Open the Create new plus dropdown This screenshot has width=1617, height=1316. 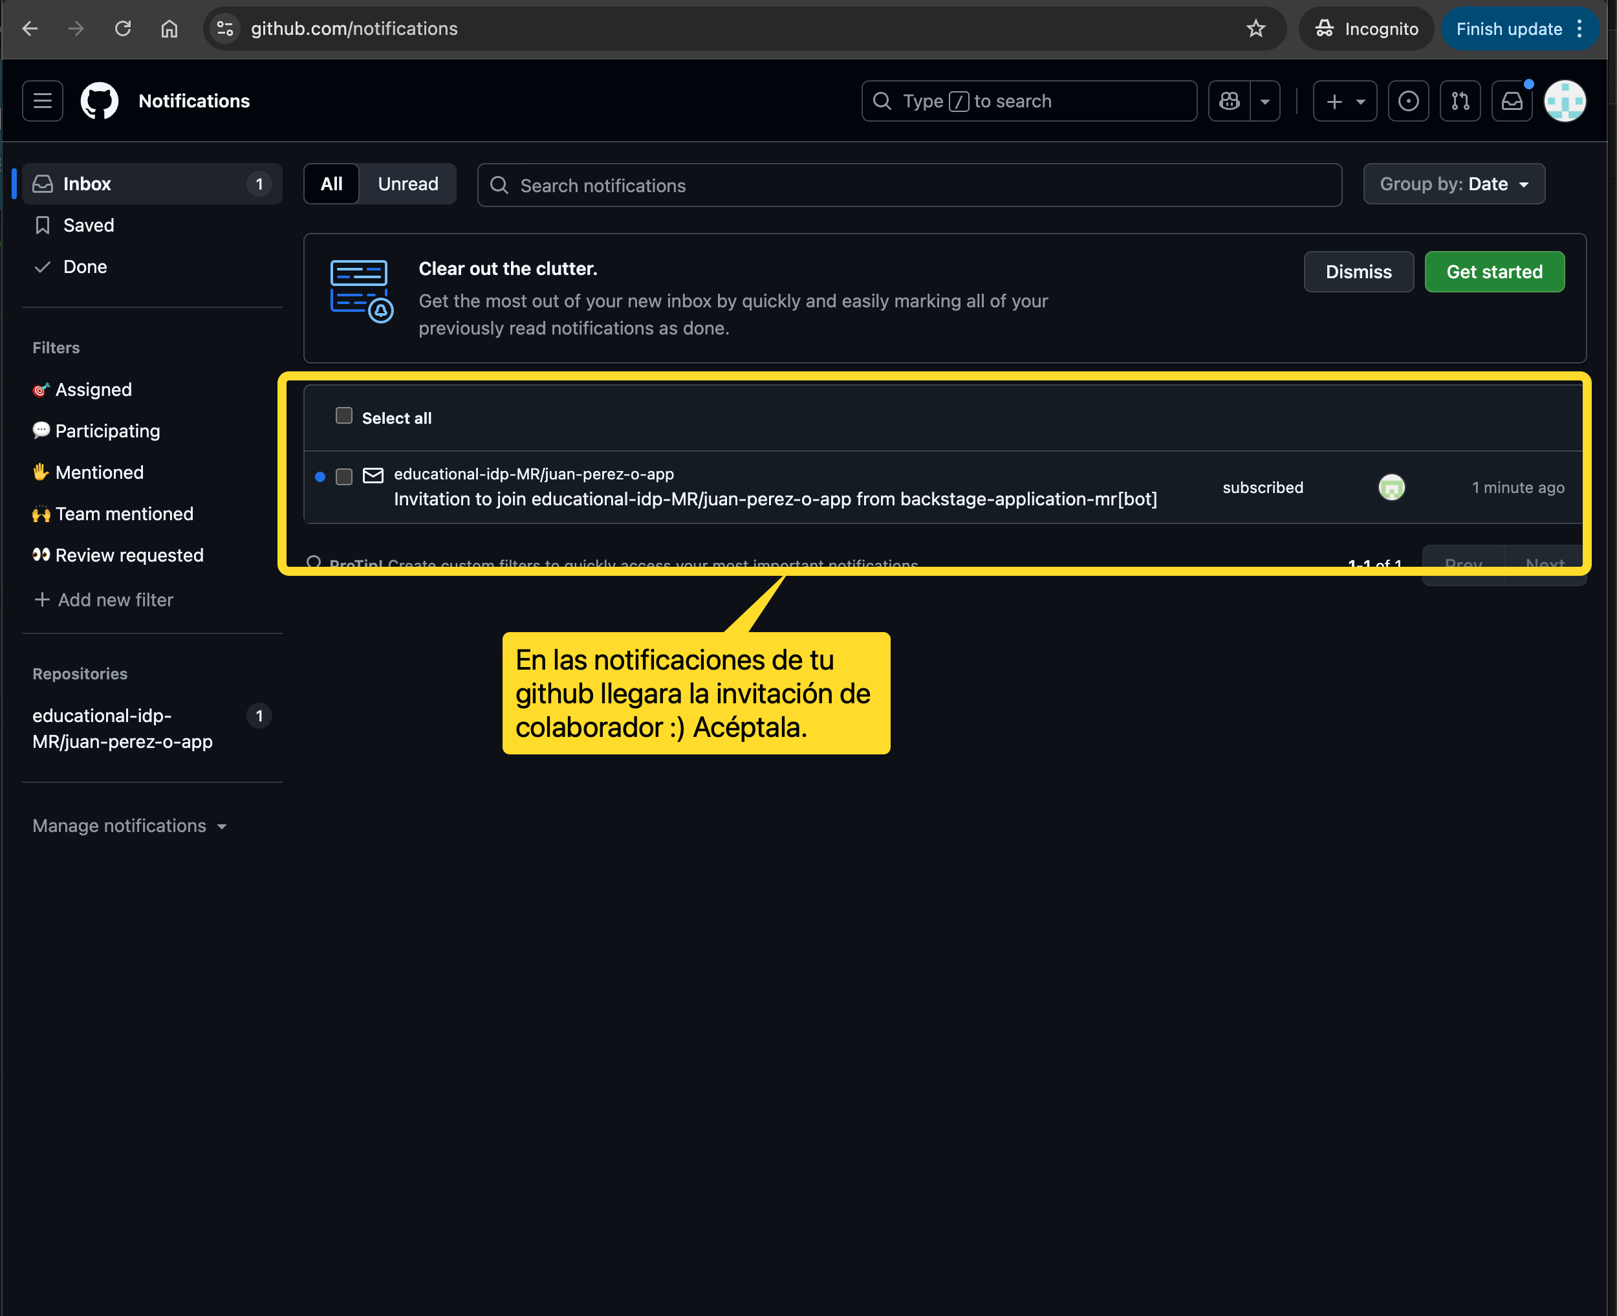click(x=1344, y=101)
